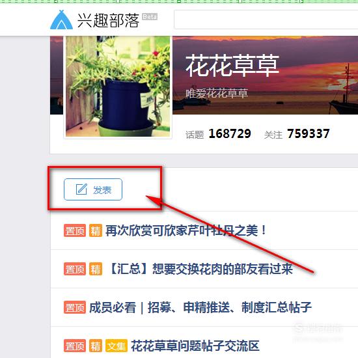Click 置顶 tag on the 芹叶牡丹 post
The height and width of the screenshot is (358, 358).
pyautogui.click(x=75, y=230)
